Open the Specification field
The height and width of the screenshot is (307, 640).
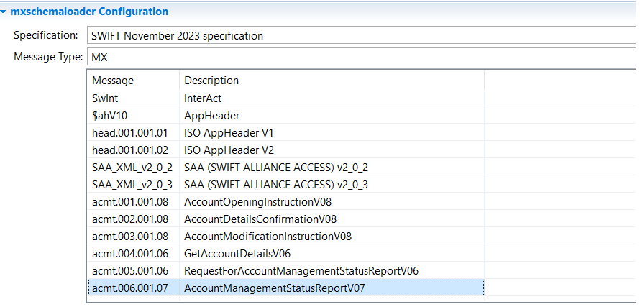(360, 35)
